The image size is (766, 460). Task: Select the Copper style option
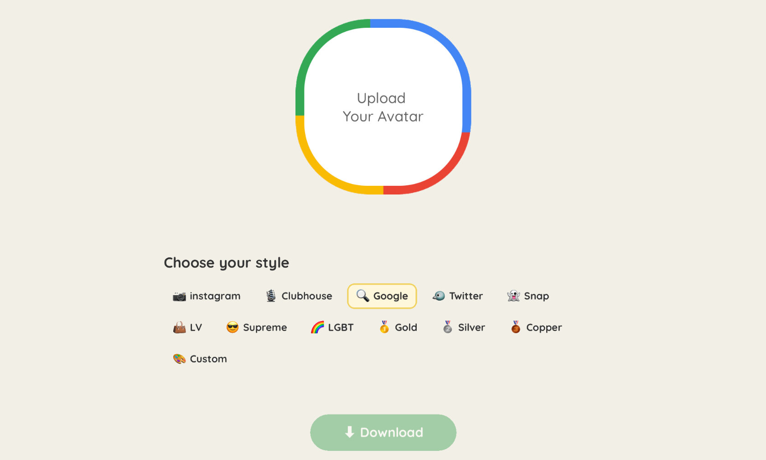[x=536, y=327]
